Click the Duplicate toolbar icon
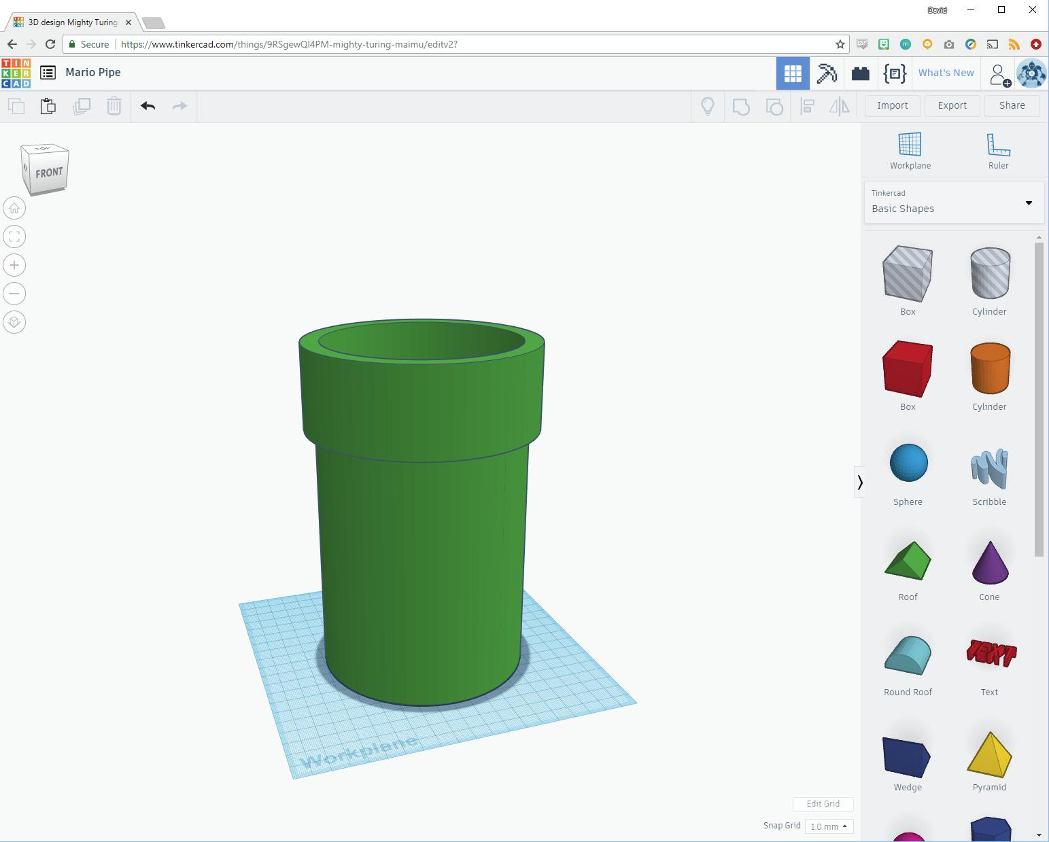 (82, 106)
